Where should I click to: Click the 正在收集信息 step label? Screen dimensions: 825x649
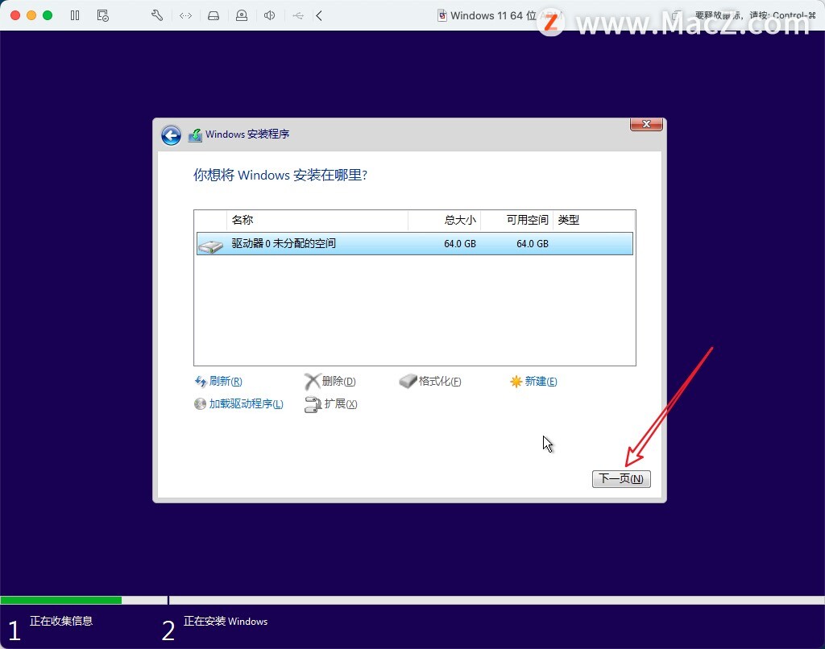coord(61,621)
